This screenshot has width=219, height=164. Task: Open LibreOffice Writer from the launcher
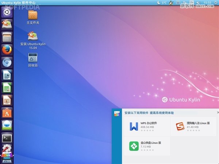[x=7, y=75]
